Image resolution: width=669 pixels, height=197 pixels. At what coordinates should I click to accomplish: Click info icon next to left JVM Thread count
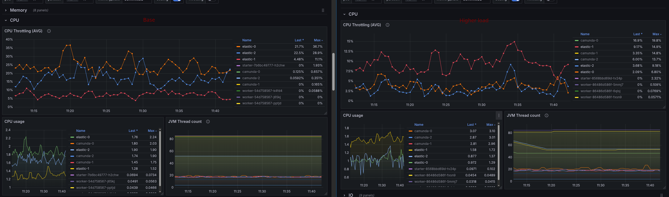coord(208,122)
